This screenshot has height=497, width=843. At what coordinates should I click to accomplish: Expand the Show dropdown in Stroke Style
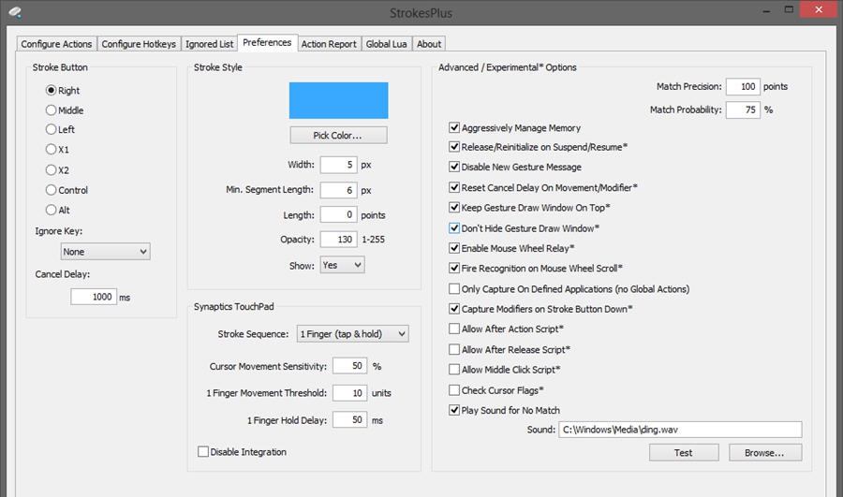pos(342,266)
